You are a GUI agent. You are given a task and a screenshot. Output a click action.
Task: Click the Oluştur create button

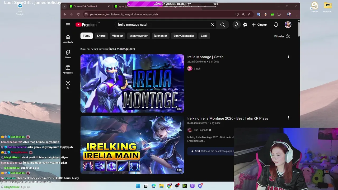pos(259,25)
